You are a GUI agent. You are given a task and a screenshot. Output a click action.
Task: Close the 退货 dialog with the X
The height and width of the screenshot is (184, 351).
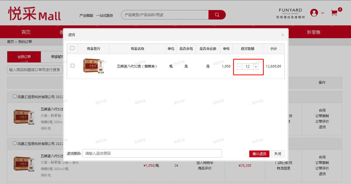point(283,35)
